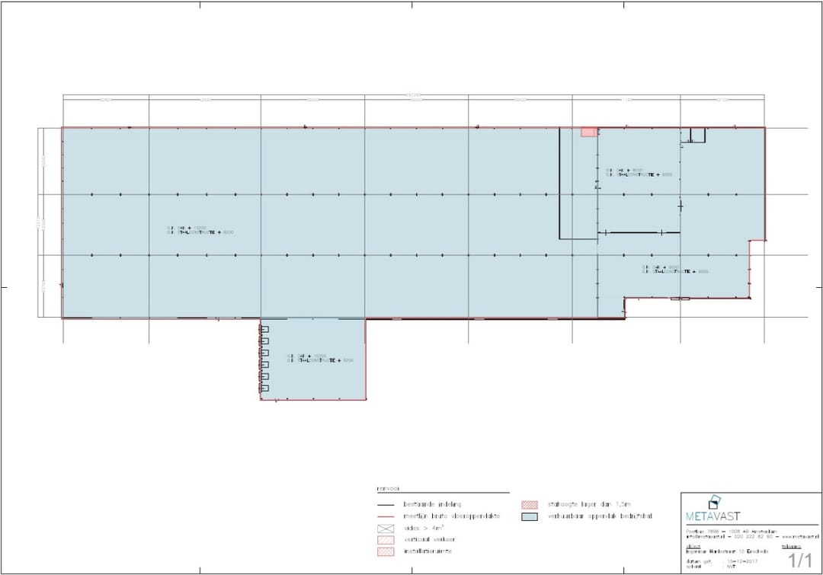Click the 'installatieruimte' pink legend symbol

point(387,551)
